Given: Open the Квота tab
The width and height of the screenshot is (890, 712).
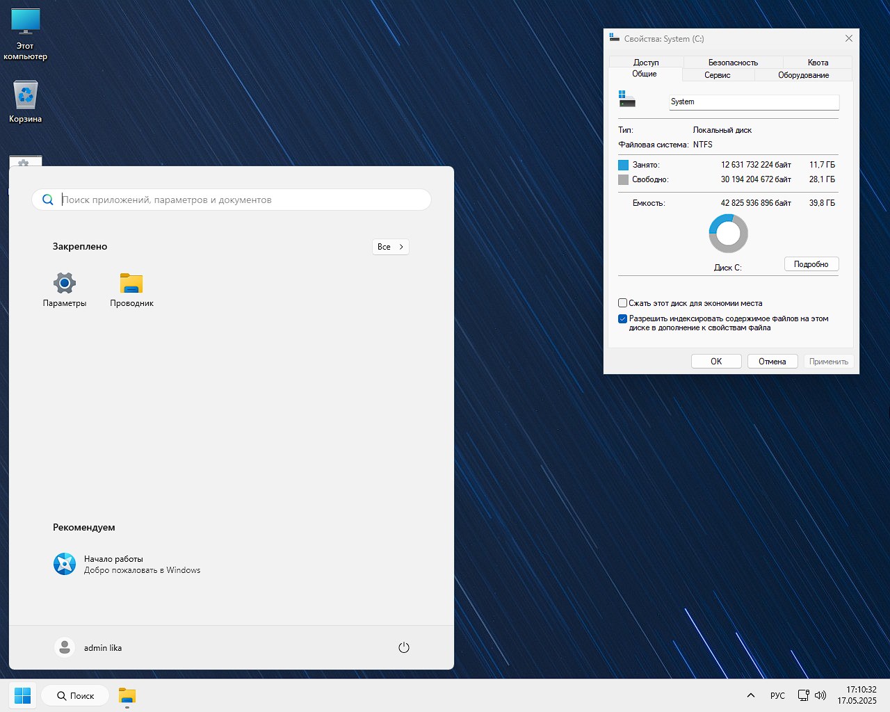Looking at the screenshot, I should (818, 62).
